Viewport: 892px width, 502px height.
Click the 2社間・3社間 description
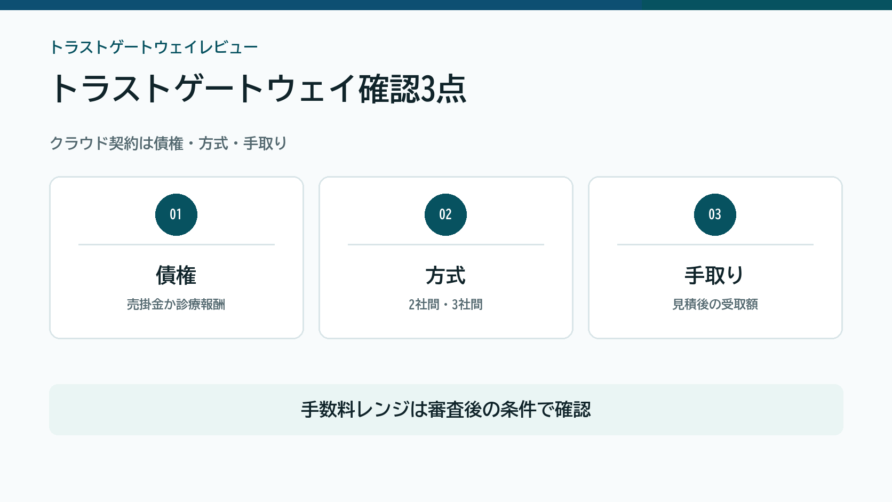point(445,305)
